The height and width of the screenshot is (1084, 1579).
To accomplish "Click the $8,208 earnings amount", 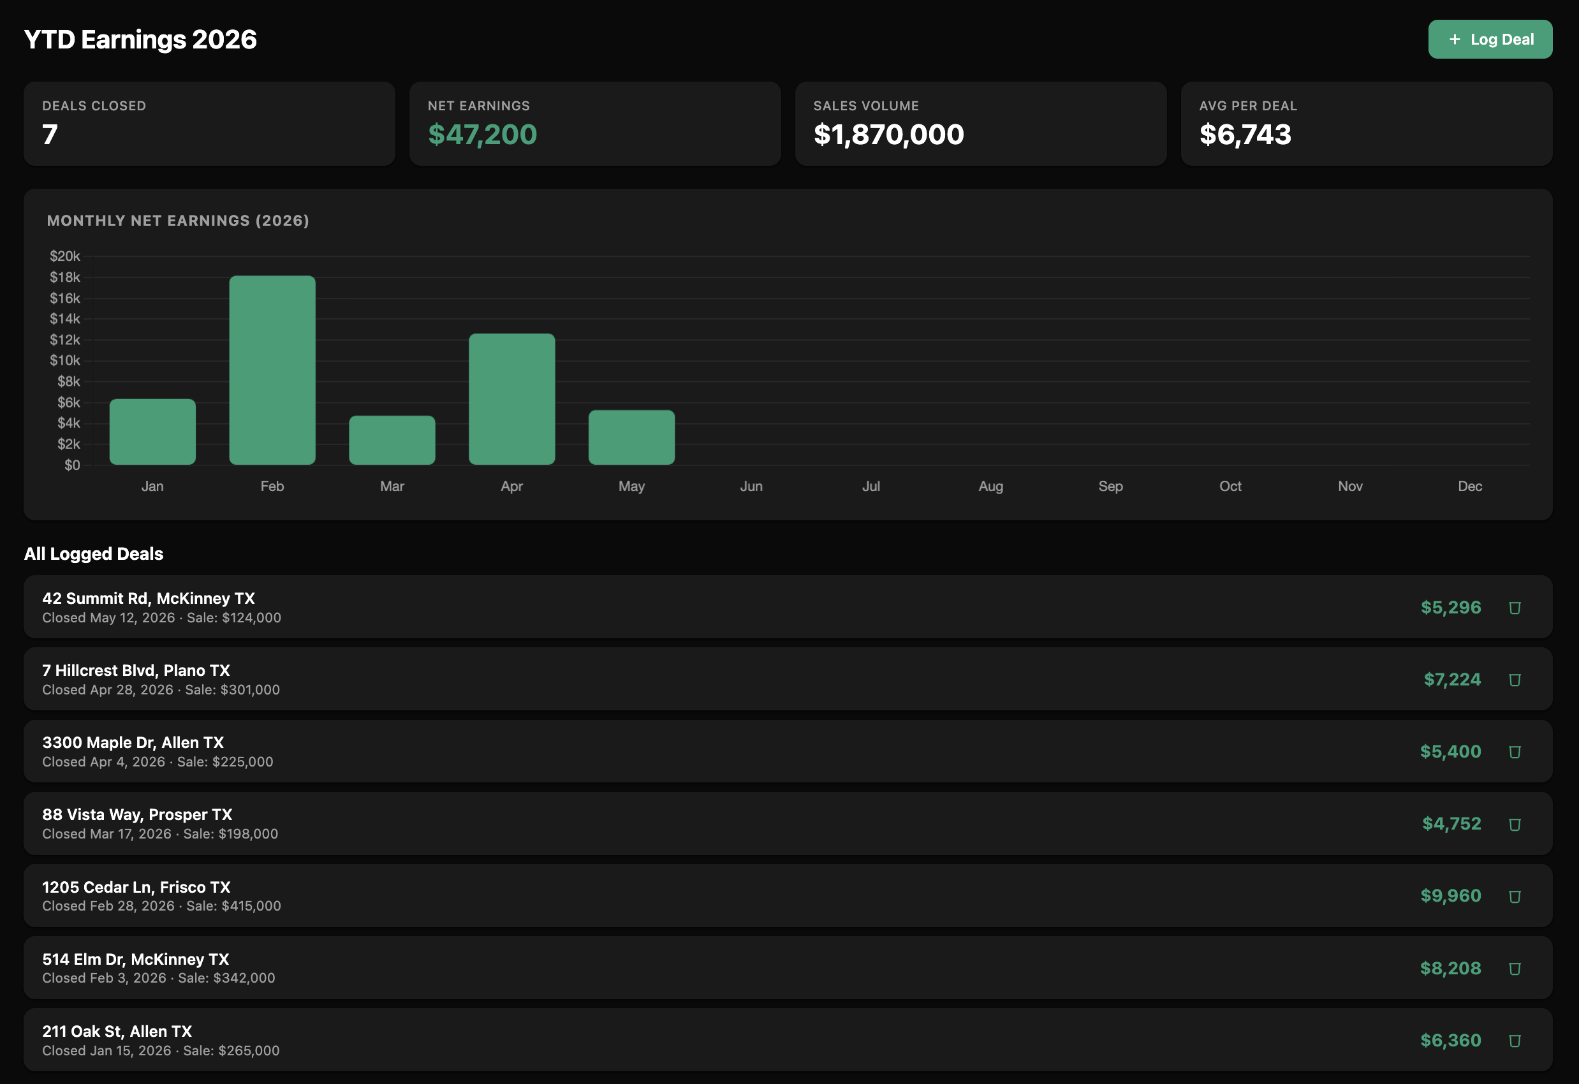I will pyautogui.click(x=1450, y=968).
